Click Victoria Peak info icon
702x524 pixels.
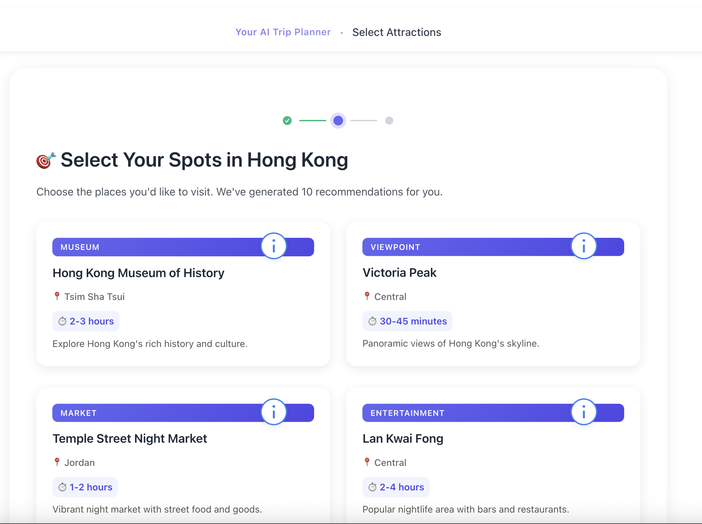pyautogui.click(x=584, y=246)
